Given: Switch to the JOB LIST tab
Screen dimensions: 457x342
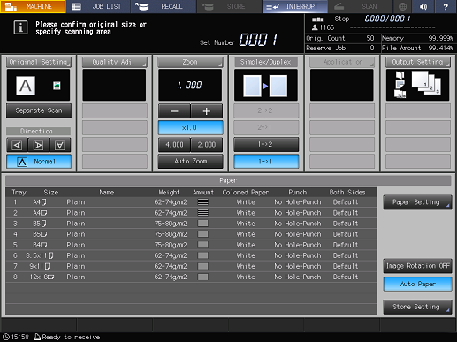Looking at the screenshot, I should coord(98,6).
